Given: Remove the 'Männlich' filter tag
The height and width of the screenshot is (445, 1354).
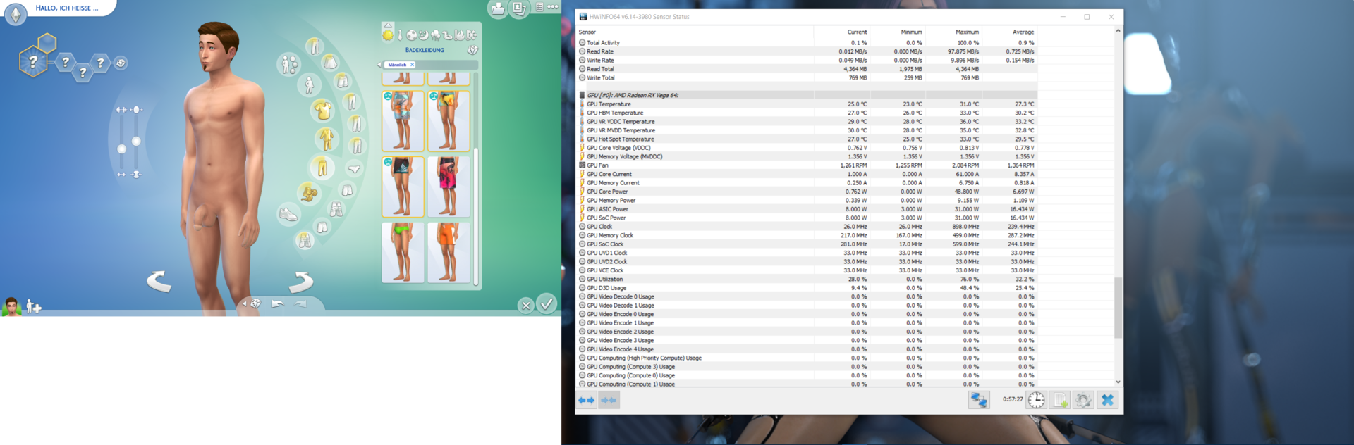Looking at the screenshot, I should 413,65.
